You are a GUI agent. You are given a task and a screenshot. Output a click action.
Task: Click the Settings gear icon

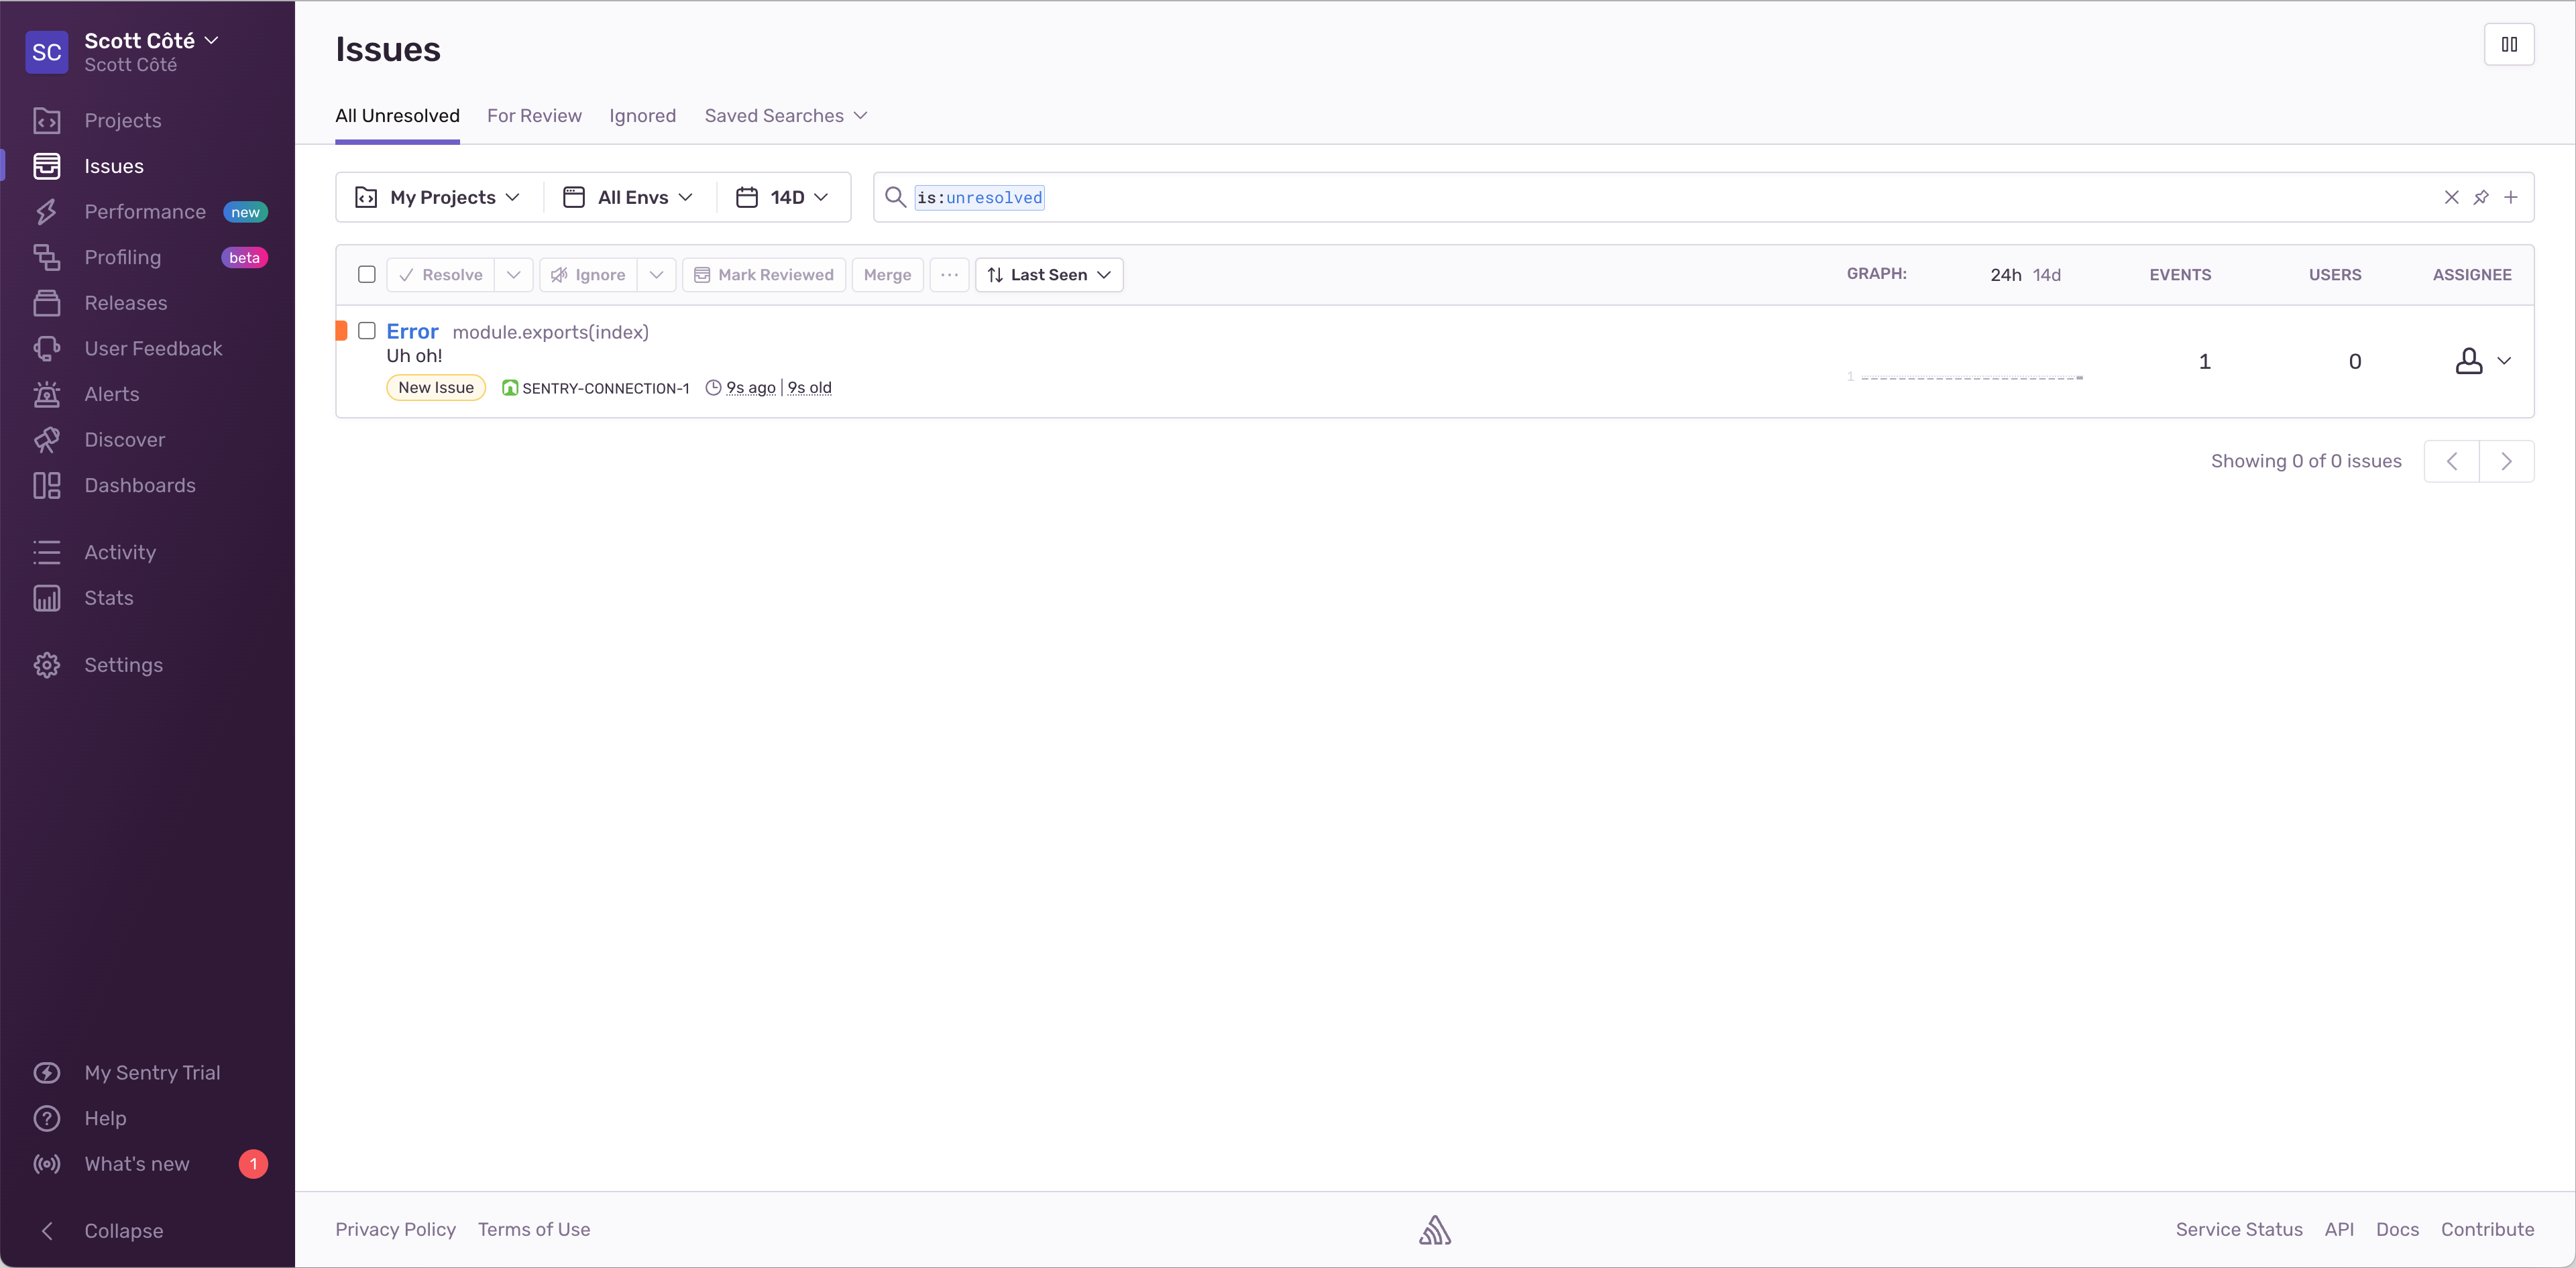(47, 665)
